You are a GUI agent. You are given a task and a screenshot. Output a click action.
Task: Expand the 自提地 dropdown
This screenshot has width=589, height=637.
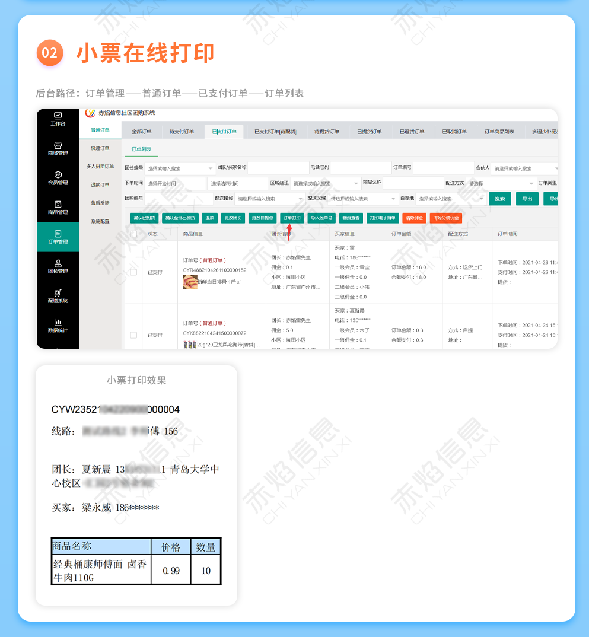tap(450, 199)
